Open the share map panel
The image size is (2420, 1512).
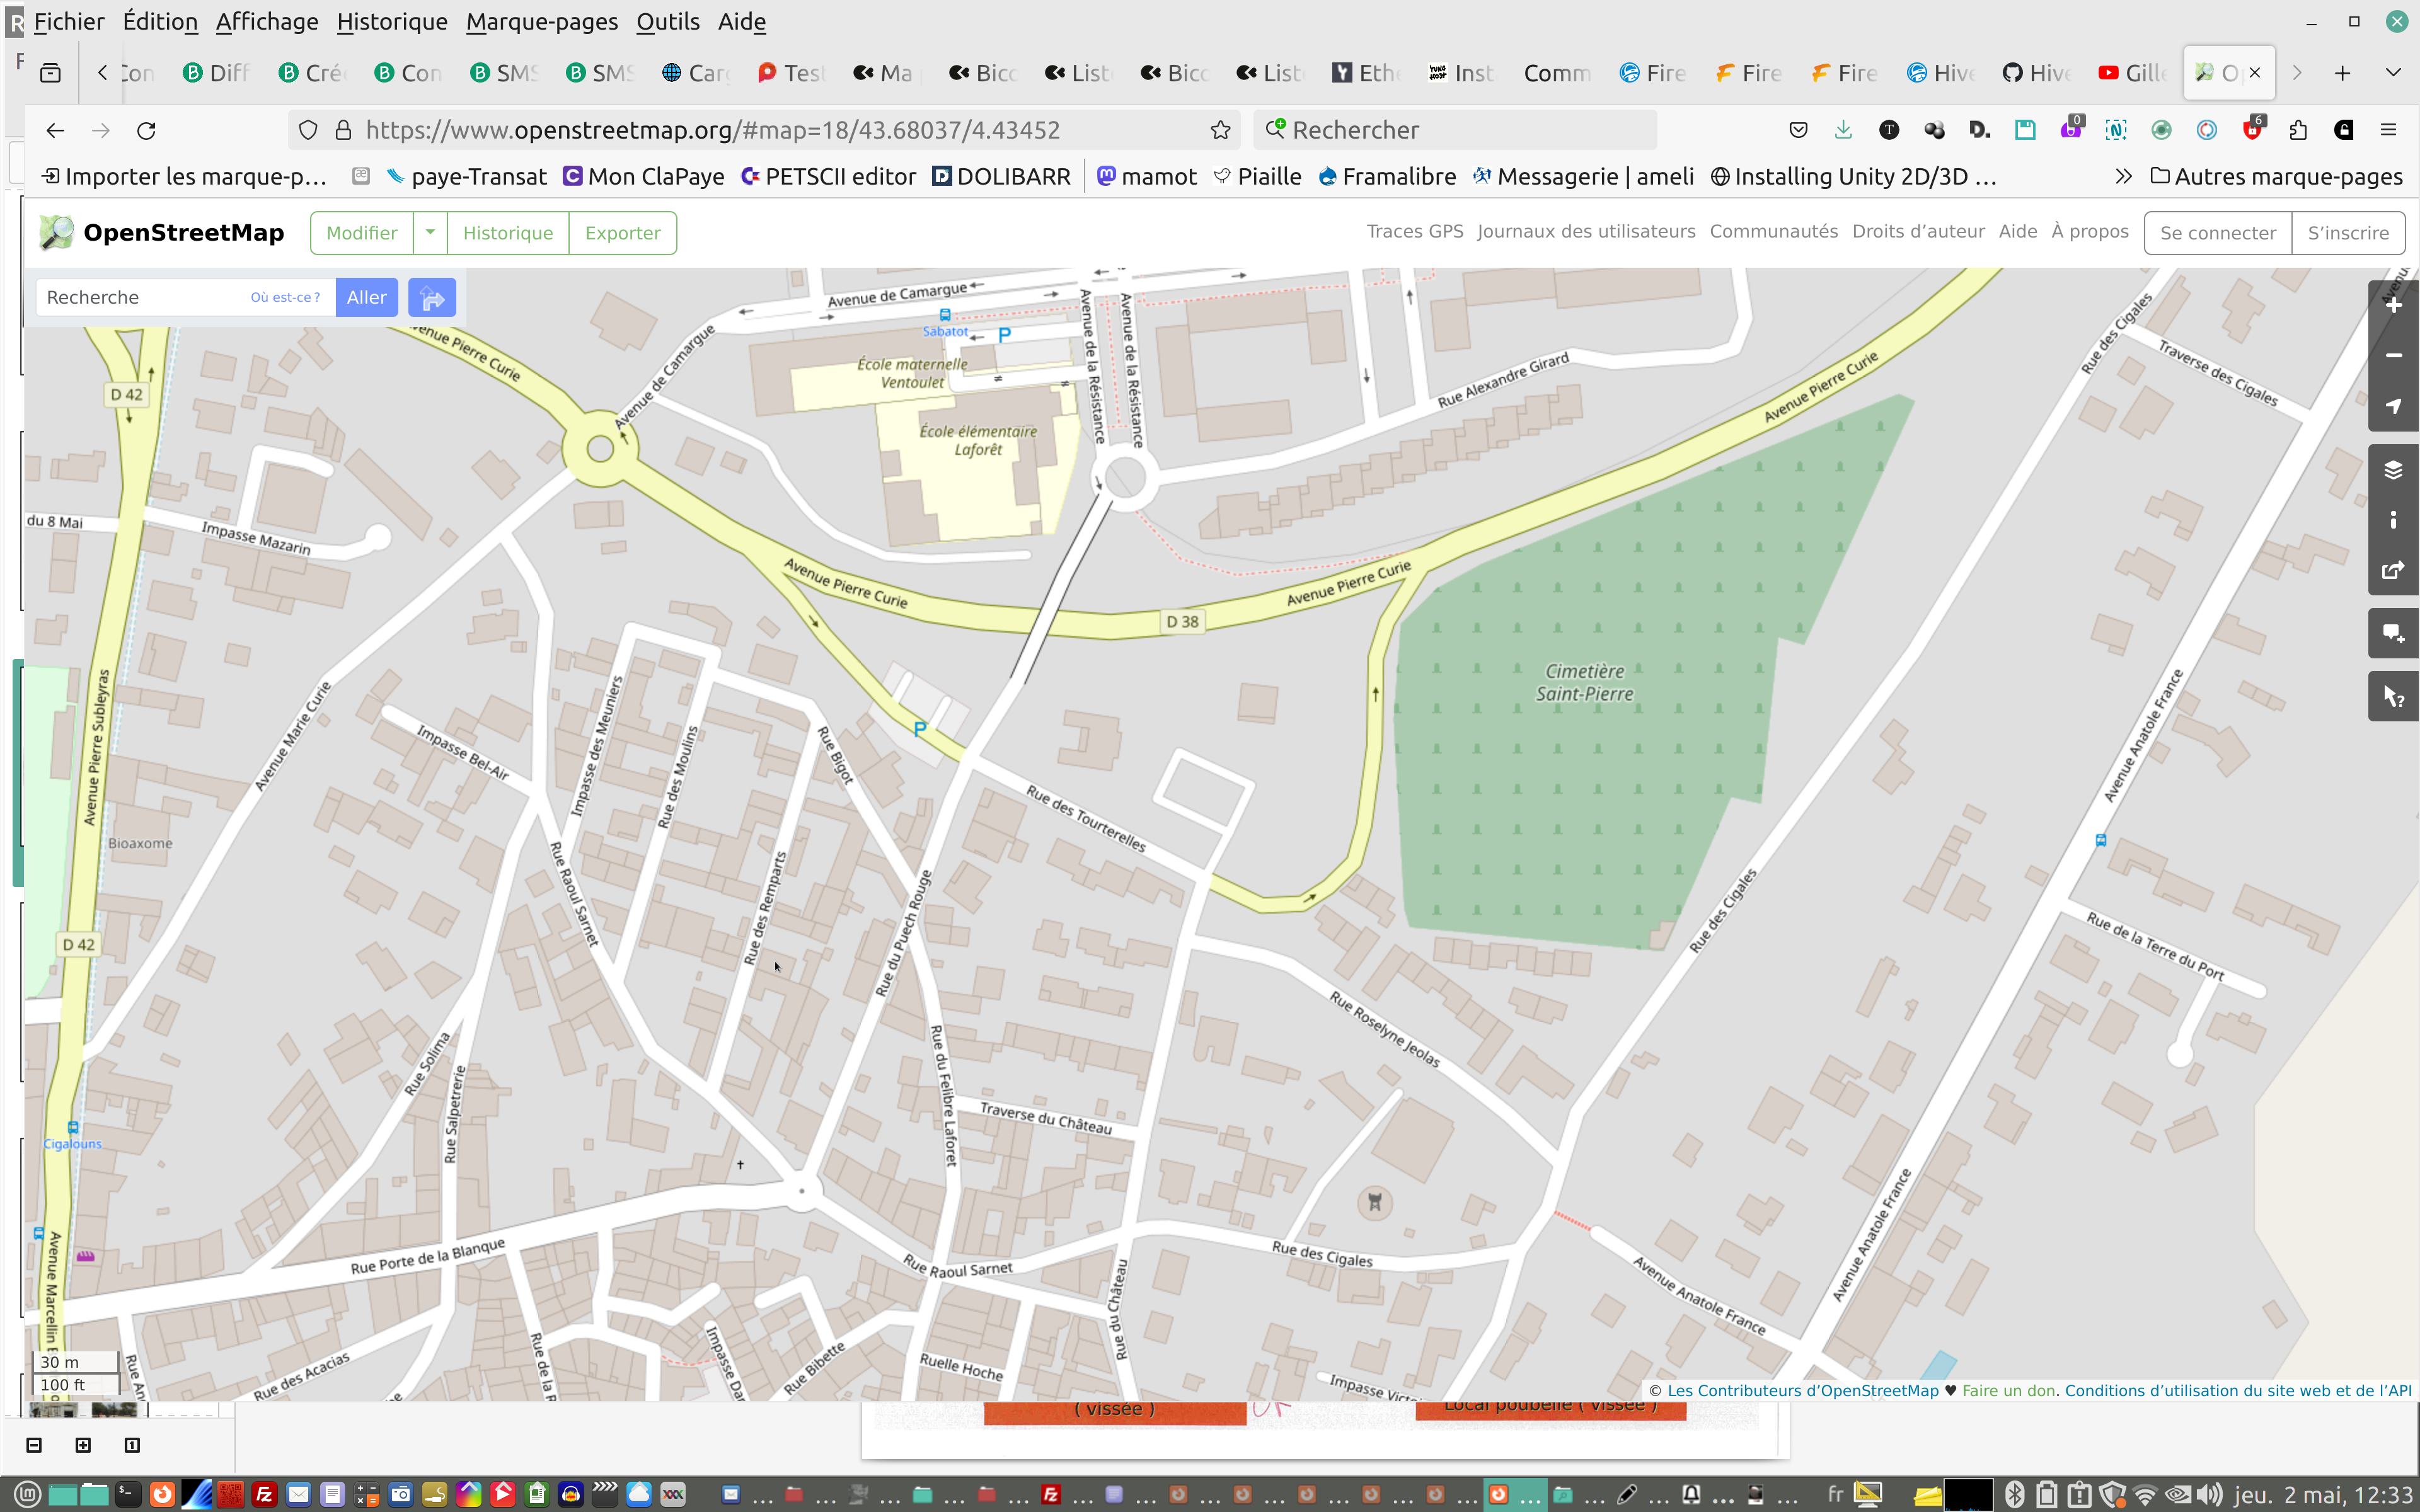(2393, 570)
